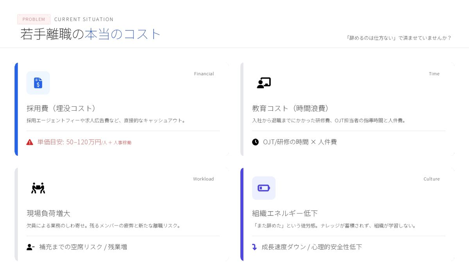Select the Culture category tag
This screenshot has width=469, height=263.
pos(431,179)
